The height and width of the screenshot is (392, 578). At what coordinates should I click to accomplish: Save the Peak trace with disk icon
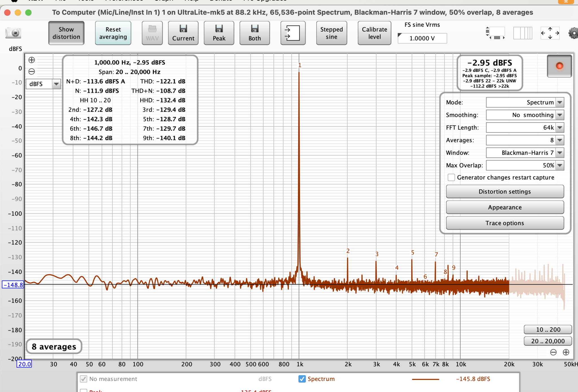tap(219, 33)
